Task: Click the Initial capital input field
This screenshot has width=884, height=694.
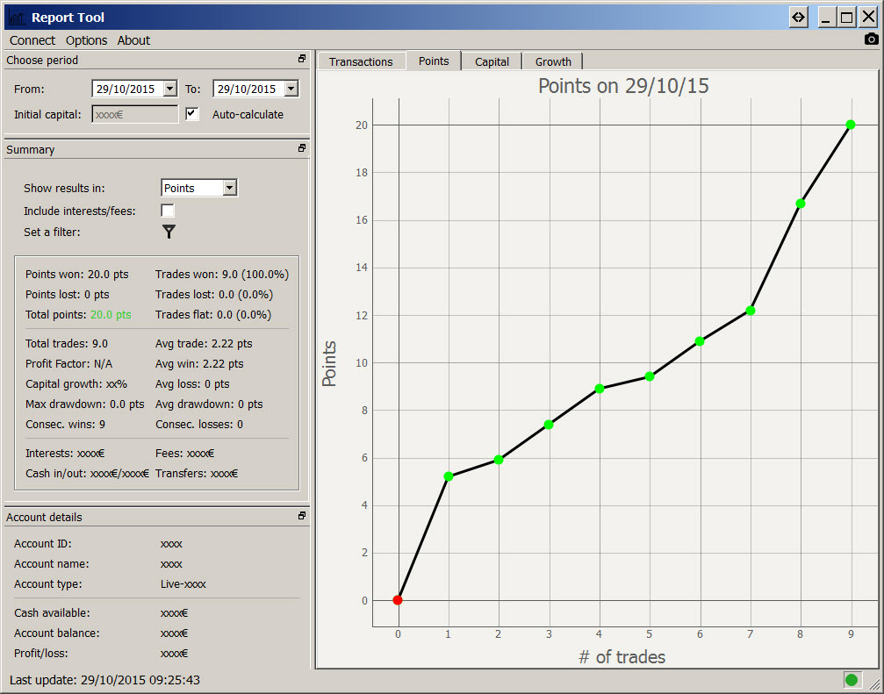Action: [134, 114]
